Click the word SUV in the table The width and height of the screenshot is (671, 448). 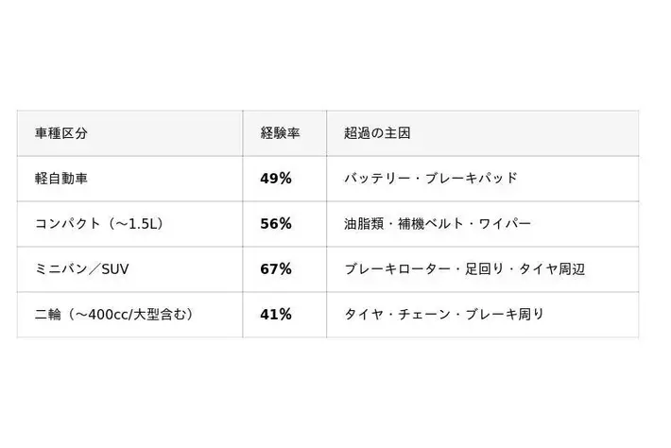pyautogui.click(x=115, y=269)
